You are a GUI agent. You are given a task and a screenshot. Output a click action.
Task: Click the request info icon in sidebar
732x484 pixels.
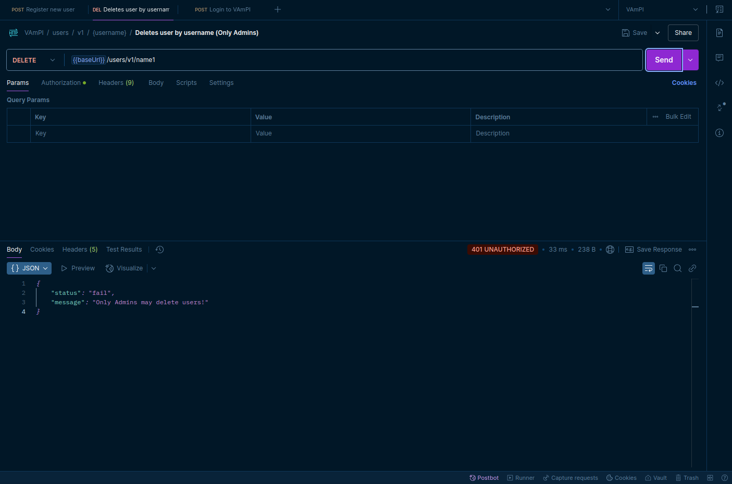coord(719,133)
